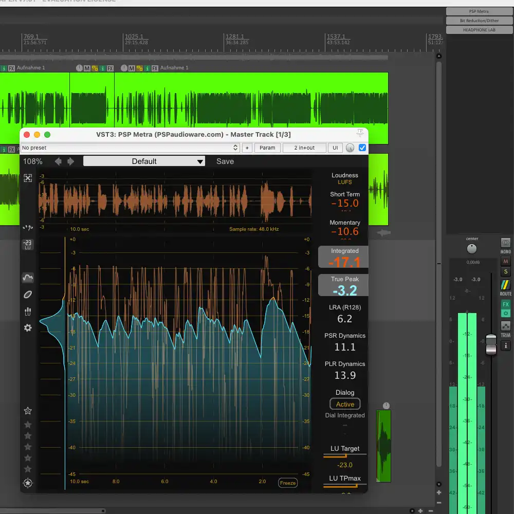Click the FX button left of second Aufnahme 1 label
The height and width of the screenshot is (514, 514).
click(155, 68)
